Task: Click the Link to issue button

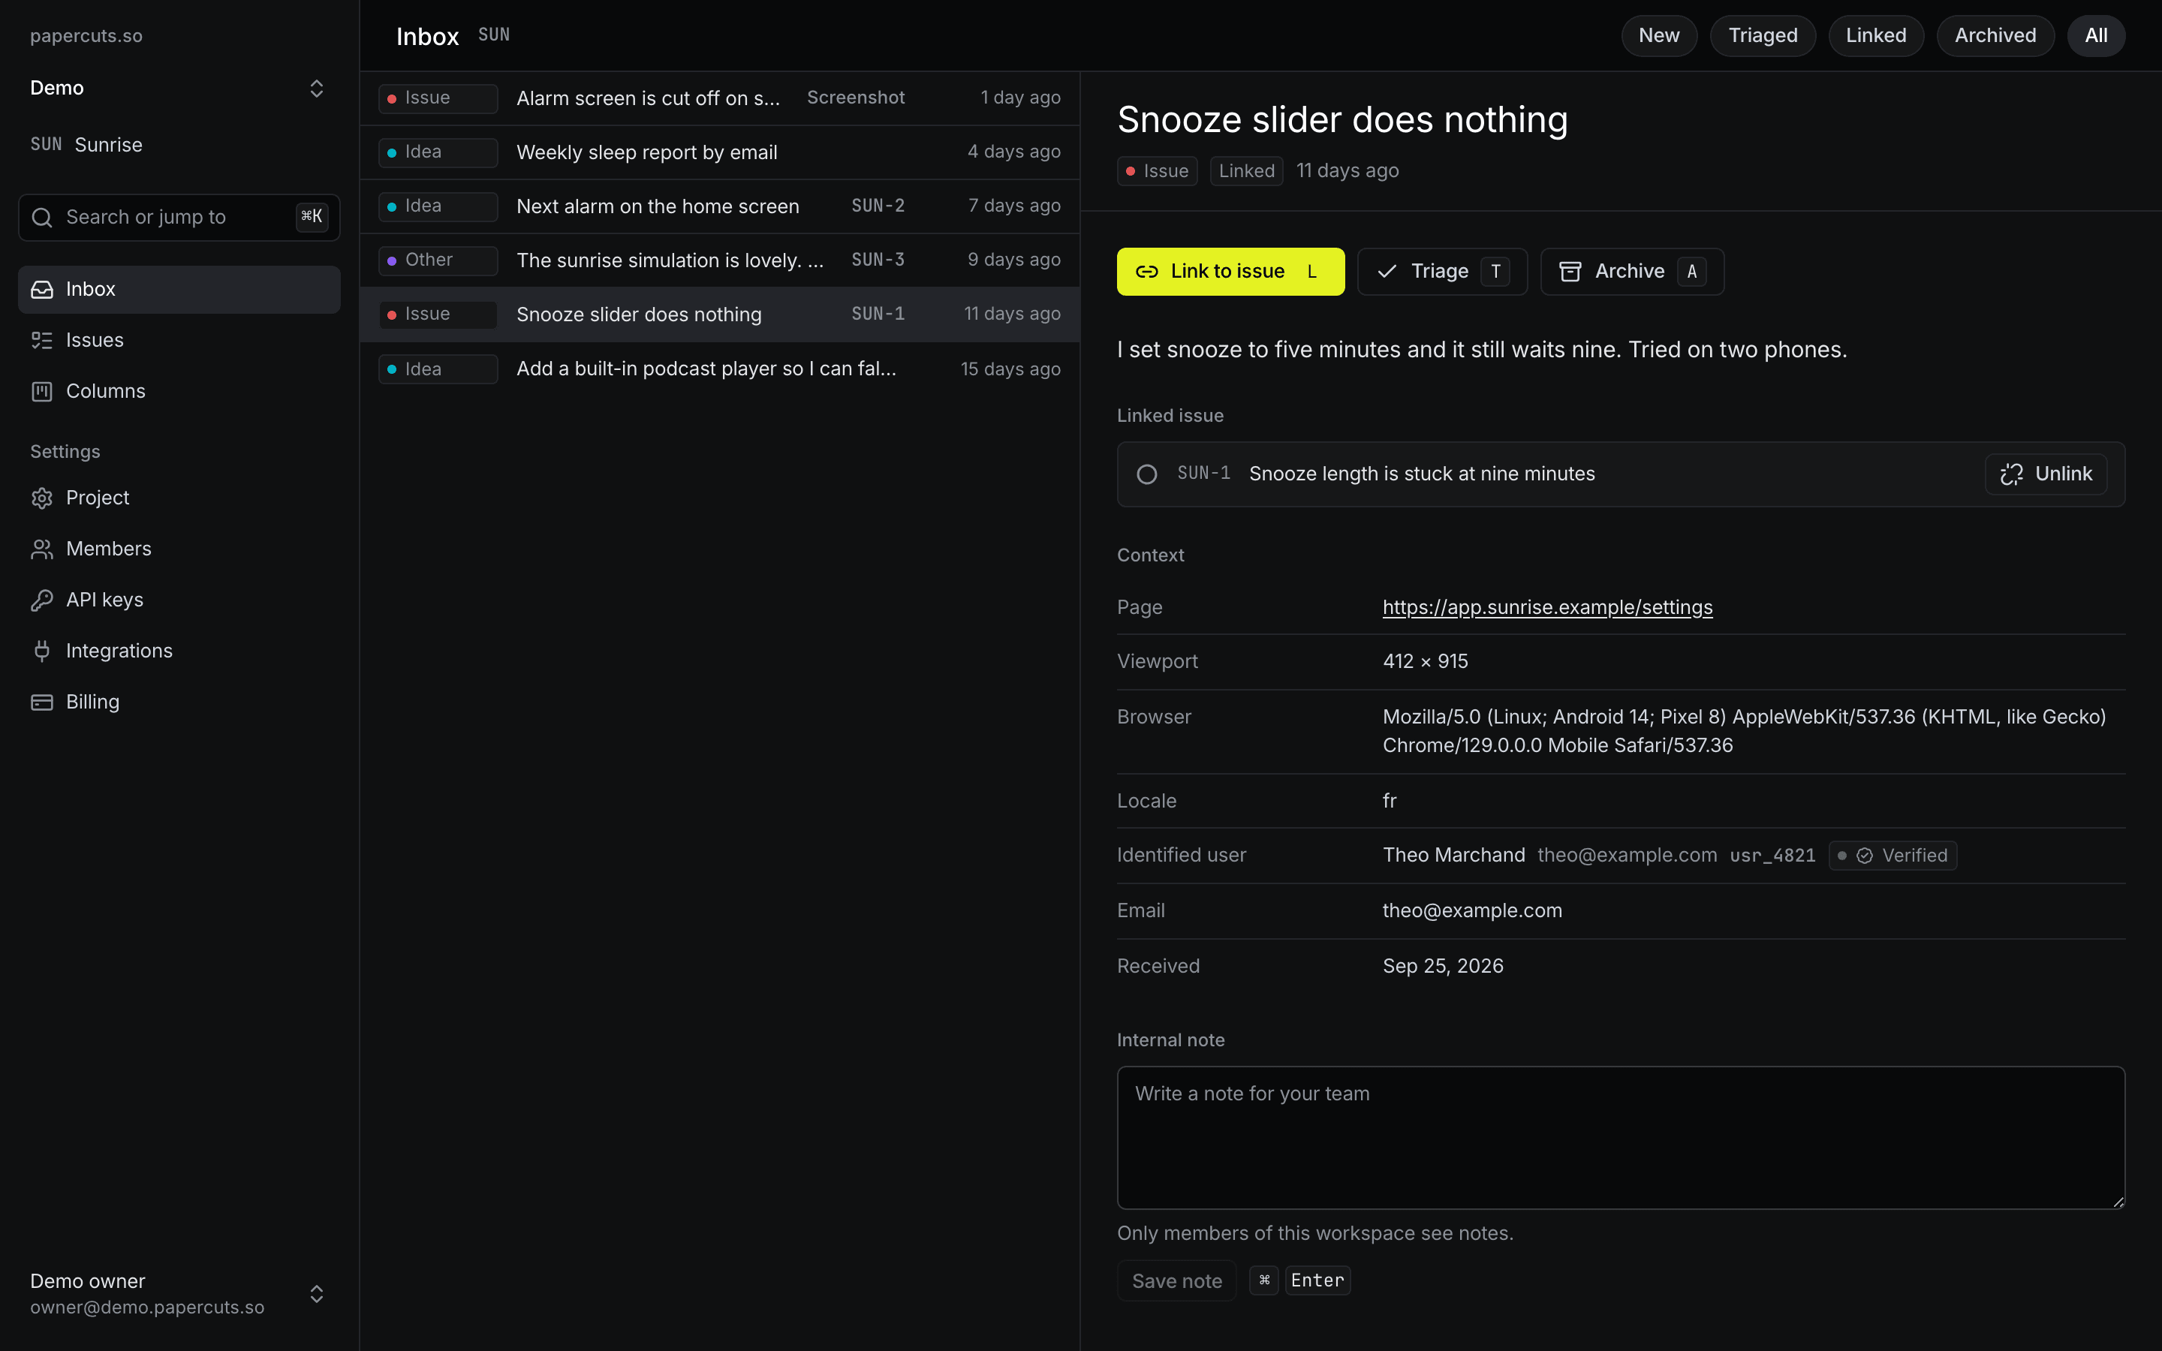Action: pyautogui.click(x=1230, y=272)
